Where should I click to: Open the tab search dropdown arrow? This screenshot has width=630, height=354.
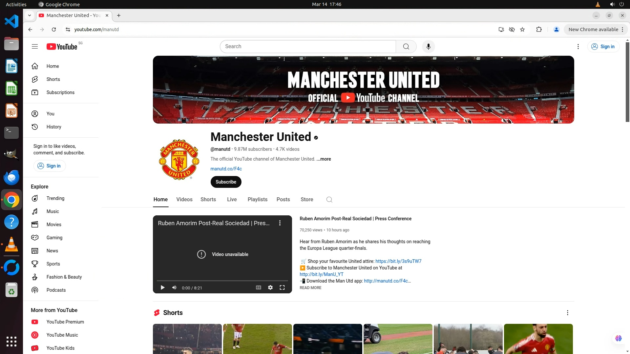coord(30,15)
